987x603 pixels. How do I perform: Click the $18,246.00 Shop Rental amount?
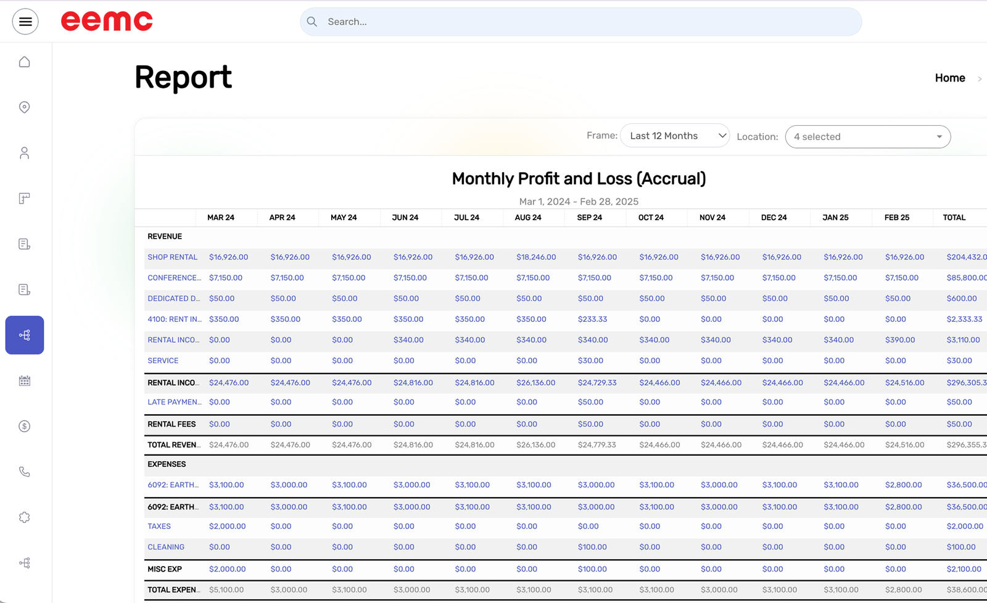(535, 257)
